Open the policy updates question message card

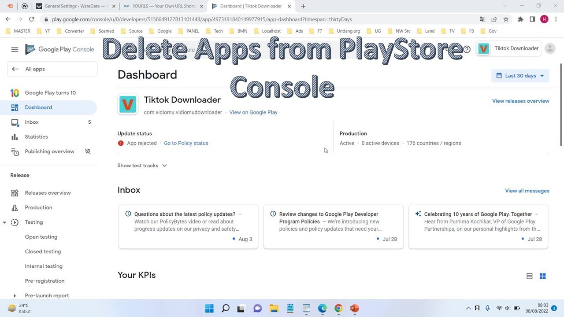point(188,227)
